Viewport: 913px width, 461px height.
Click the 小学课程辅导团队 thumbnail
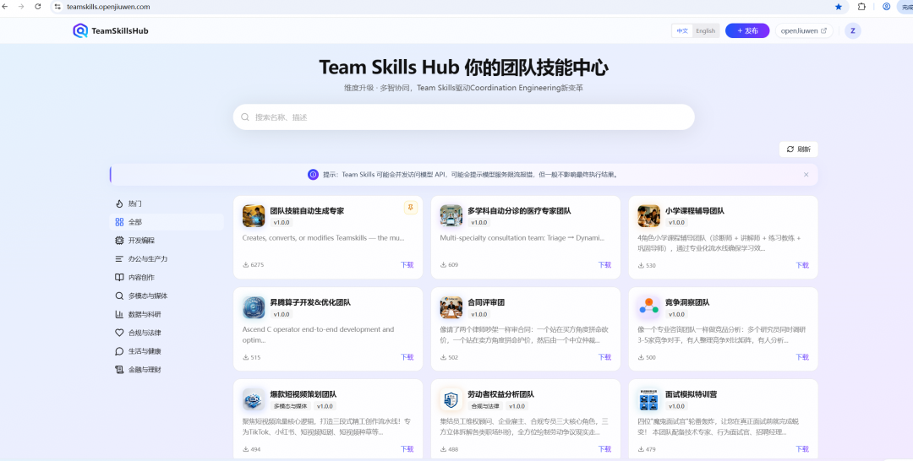click(648, 215)
